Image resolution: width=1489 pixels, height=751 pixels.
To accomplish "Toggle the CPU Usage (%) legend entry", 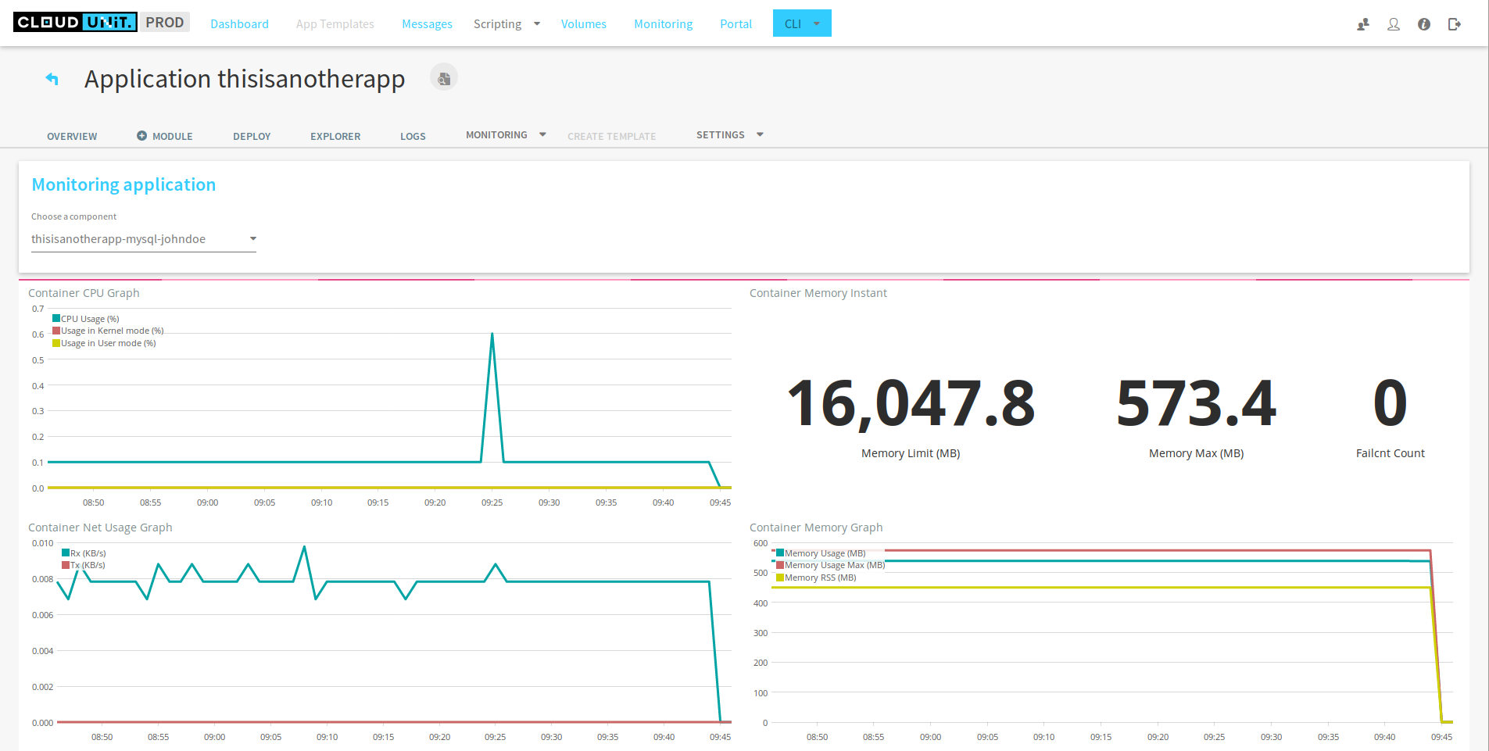I will tap(86, 318).
